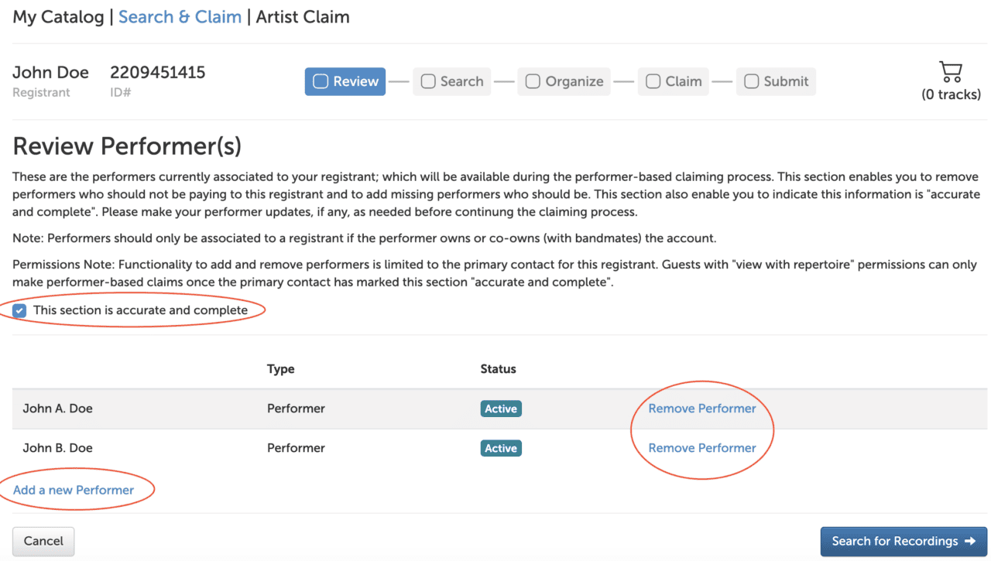Click the Active status badge for John A. Doe

tap(500, 408)
